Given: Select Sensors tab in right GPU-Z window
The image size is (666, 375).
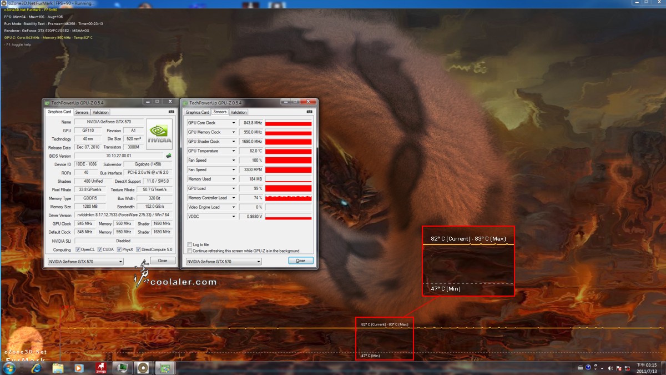Looking at the screenshot, I should click(x=220, y=112).
